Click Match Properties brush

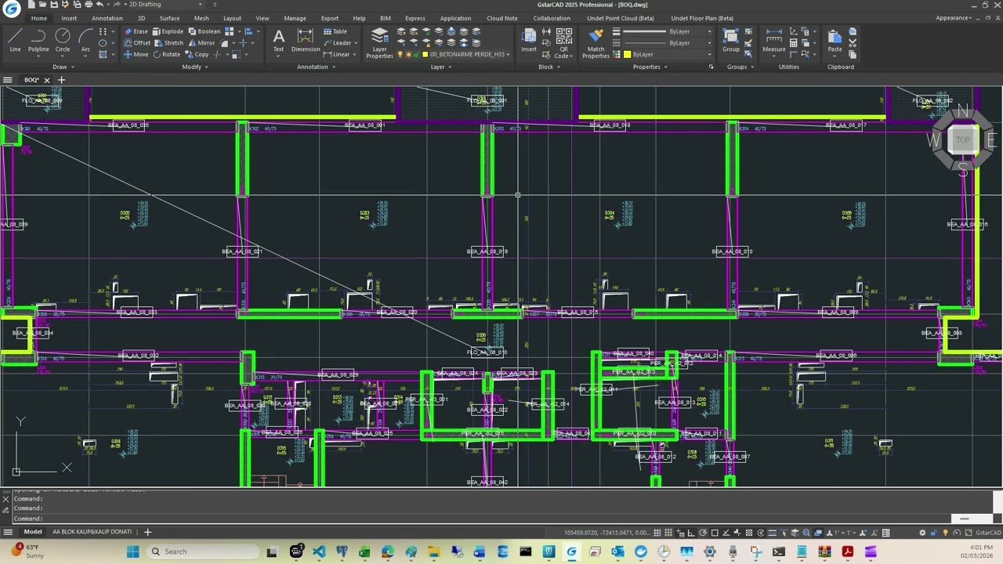point(596,43)
